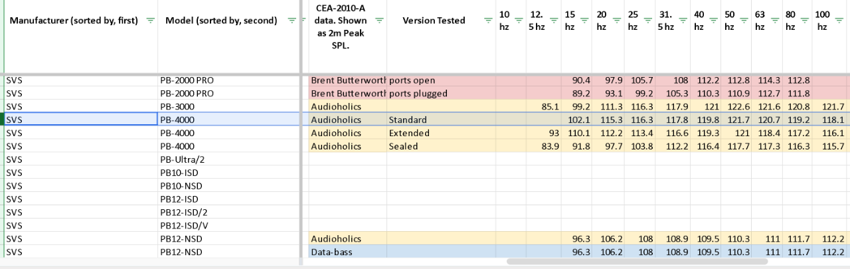
Task: Open the 15 hz filter dropdown
Action: tap(585, 21)
